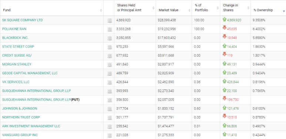Open the VANGUARD GROUP INC fund link
Viewport: 286px width, 139px height.
point(20,135)
